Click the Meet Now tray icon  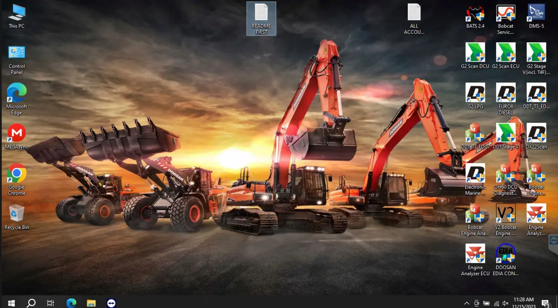pyautogui.click(x=477, y=303)
